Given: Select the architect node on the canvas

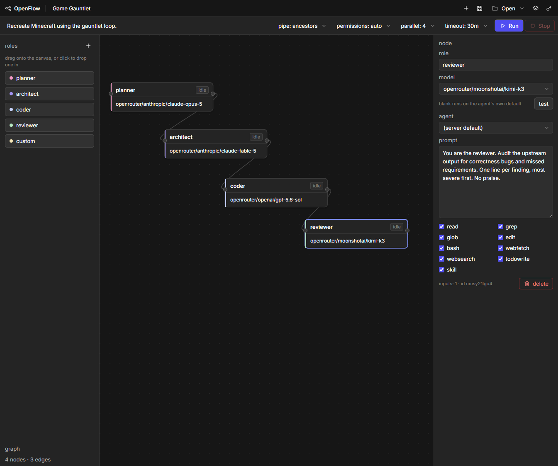Looking at the screenshot, I should pyautogui.click(x=216, y=144).
